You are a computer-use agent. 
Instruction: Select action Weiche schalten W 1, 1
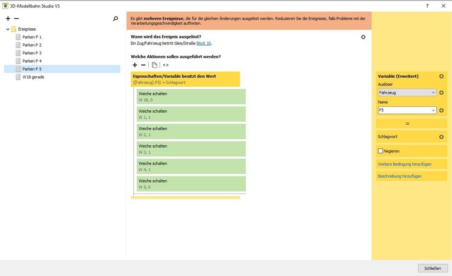(191, 114)
